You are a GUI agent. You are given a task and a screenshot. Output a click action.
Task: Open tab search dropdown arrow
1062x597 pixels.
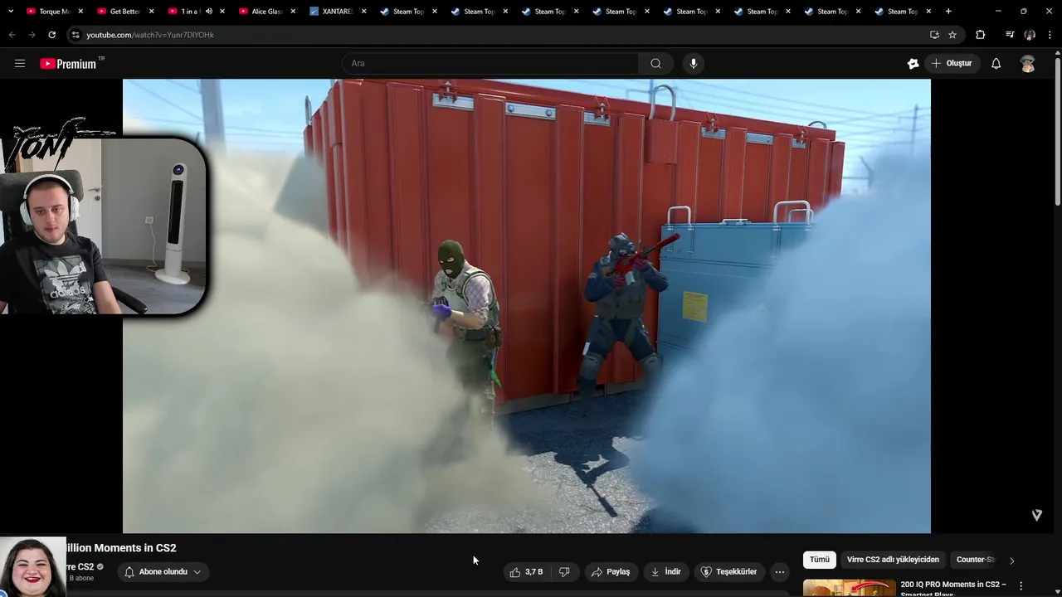[11, 12]
